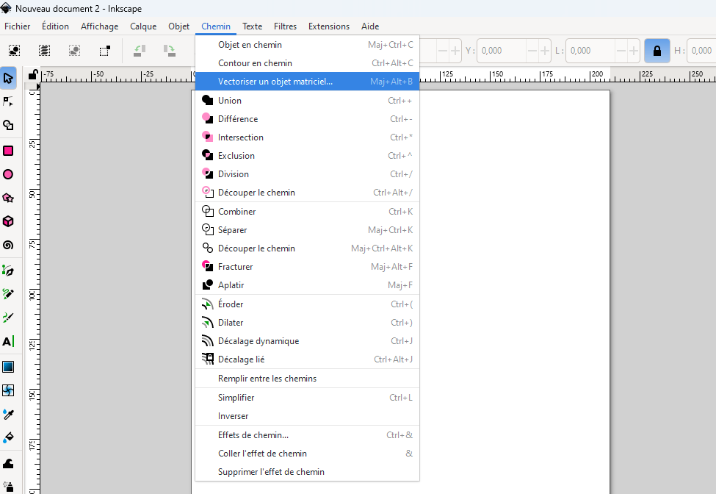Click the 3D box tool
716x494 pixels.
pos(8,221)
